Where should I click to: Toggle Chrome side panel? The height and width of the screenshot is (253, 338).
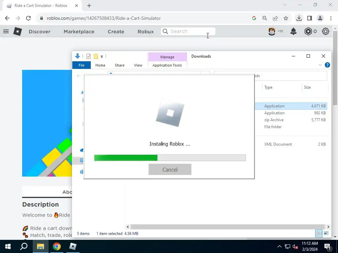coord(310,18)
